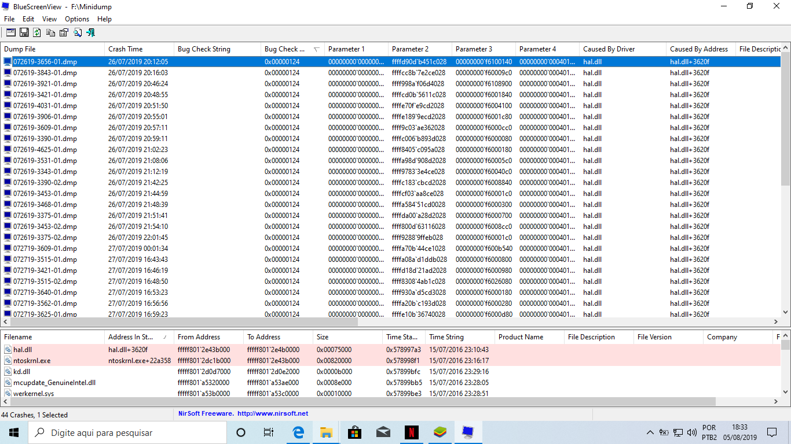Sort by Parameter 1 column header

(356, 49)
